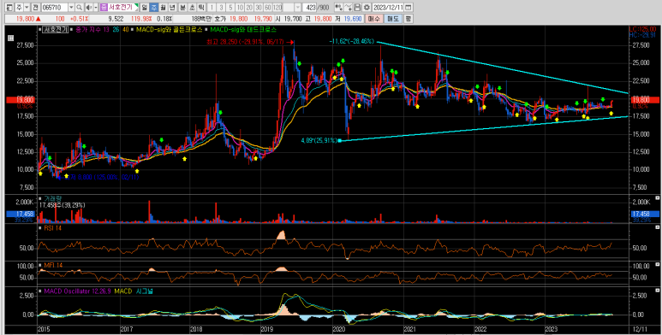Image resolution: width=662 pixels, height=335 pixels.
Task: Click the 4.89°(25.91%) trendline label
Action: [x=319, y=140]
